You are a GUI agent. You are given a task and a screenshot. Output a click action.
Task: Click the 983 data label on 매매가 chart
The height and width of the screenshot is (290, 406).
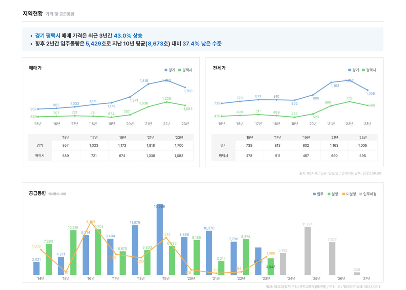tap(56, 105)
